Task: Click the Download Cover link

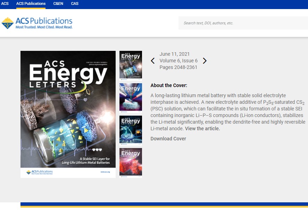Action: tap(168, 139)
